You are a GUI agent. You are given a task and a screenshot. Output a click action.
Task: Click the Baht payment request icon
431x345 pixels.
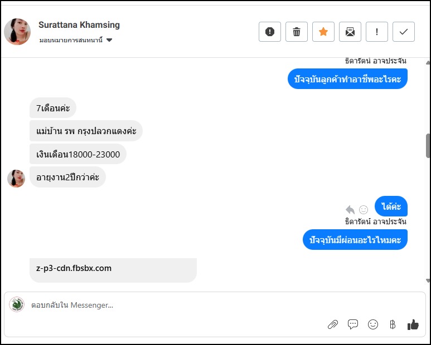(x=393, y=324)
